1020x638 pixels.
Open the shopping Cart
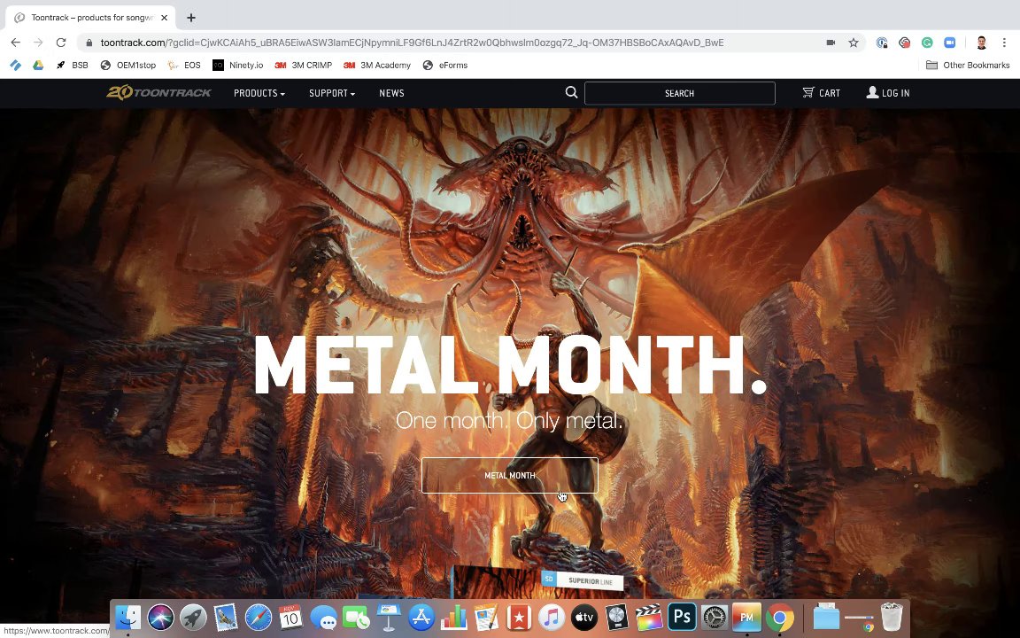click(x=821, y=93)
